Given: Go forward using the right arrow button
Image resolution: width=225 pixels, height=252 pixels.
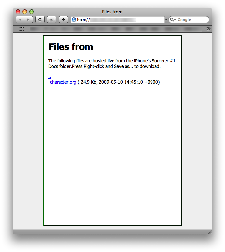Looking at the screenshot, I should click(x=28, y=20).
